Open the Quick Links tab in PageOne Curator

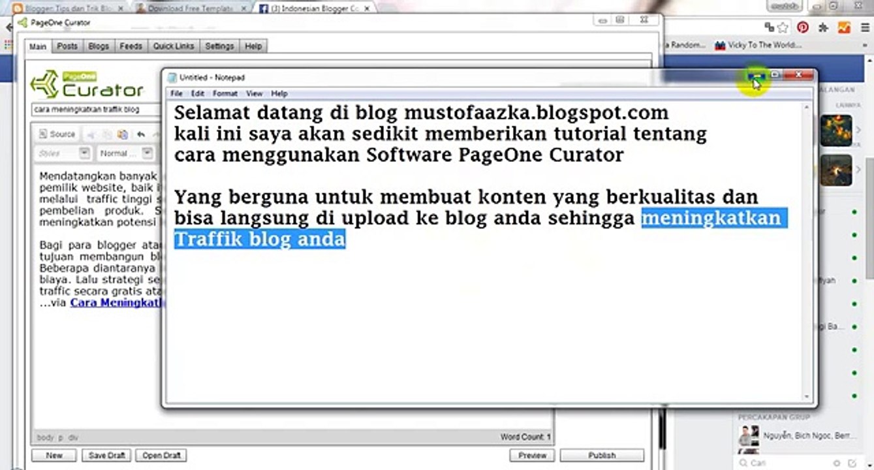click(173, 46)
